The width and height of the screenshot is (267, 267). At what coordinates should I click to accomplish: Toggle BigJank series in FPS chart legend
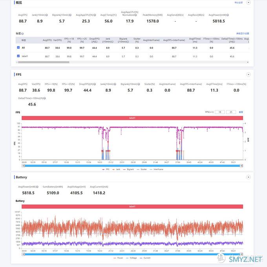(x=128, y=169)
